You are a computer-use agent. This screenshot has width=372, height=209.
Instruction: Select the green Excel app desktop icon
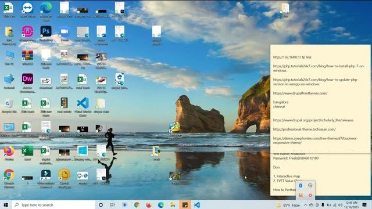click(27, 153)
